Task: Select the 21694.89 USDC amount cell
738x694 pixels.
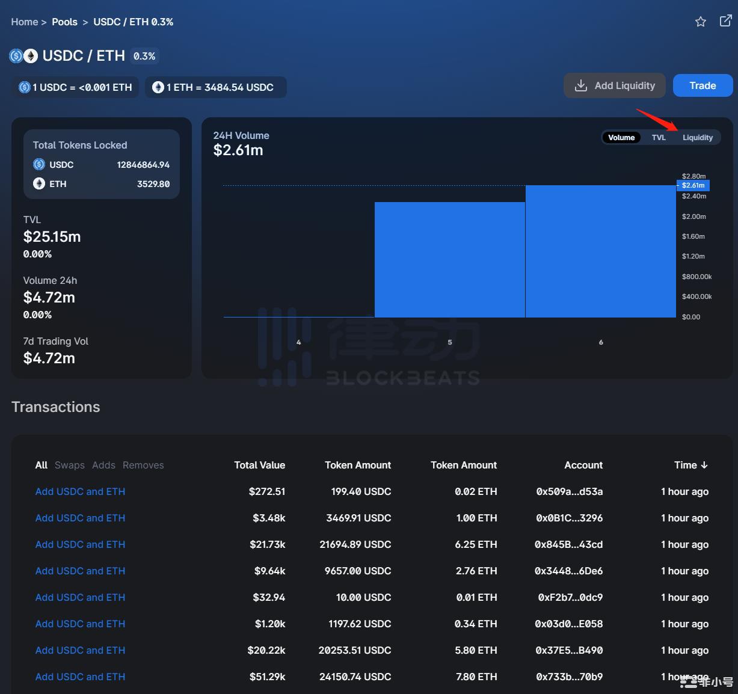Action: point(355,544)
